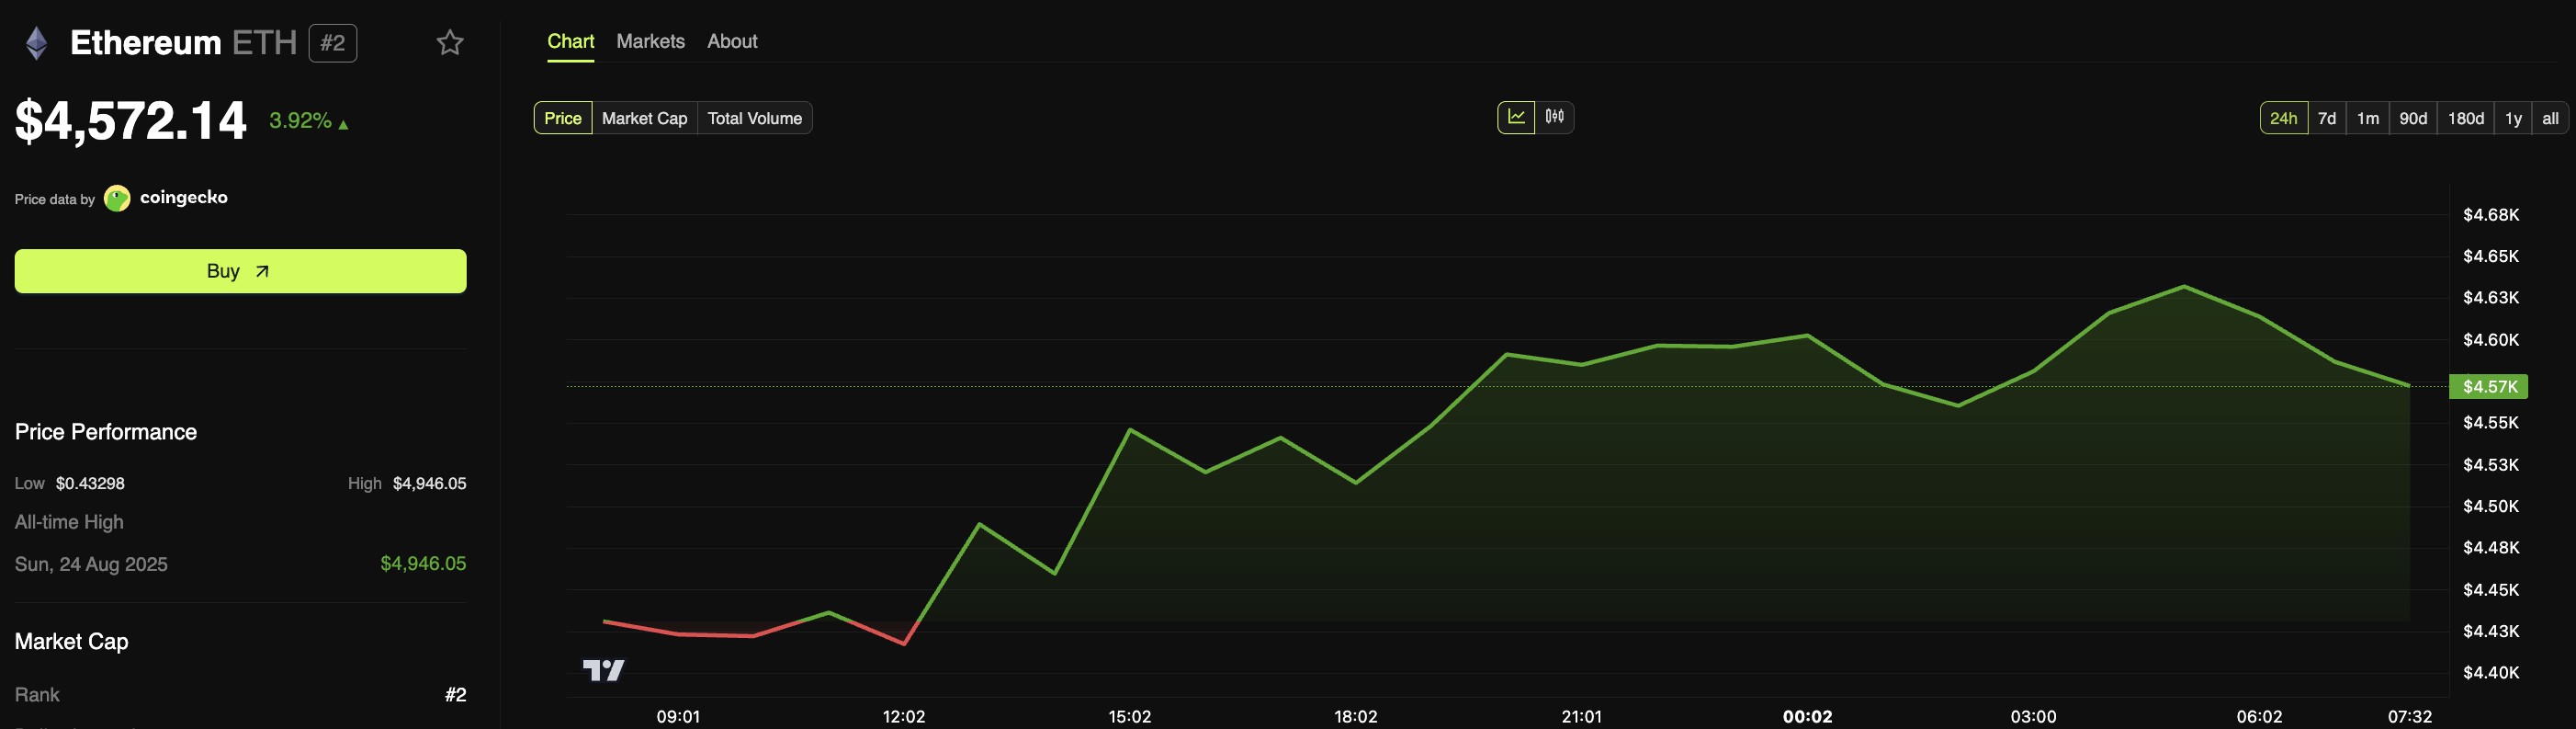Click the 18:02 time axis label
Screen dimensions: 2576x729
1356,717
